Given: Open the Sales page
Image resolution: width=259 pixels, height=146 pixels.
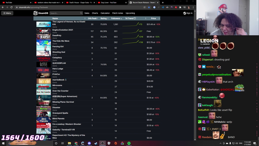Looking at the screenshot, I should click(87, 13).
